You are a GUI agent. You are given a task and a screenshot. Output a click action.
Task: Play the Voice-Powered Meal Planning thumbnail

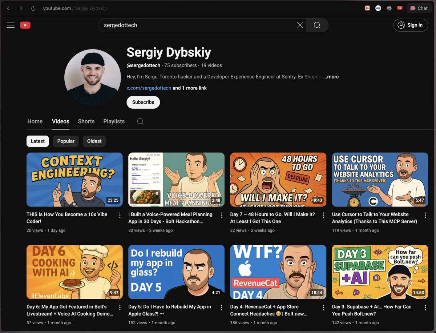pos(176,180)
